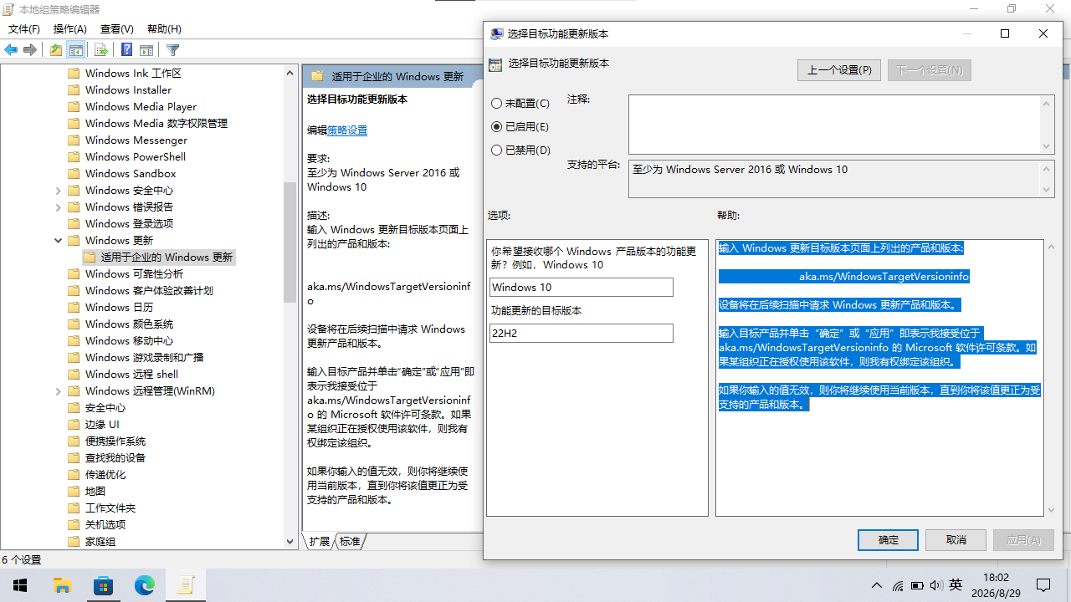1071x602 pixels.
Task: Open the 文件(F) menu
Action: pos(24,29)
